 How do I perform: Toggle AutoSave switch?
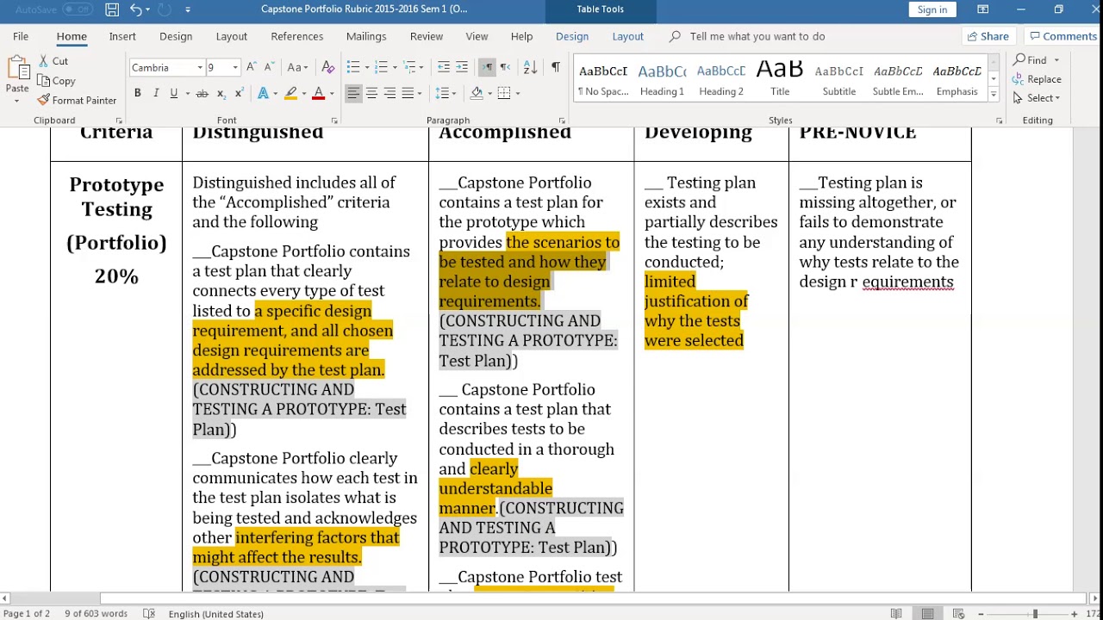[76, 9]
